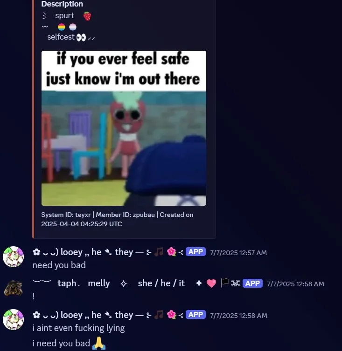Open looey's username on the 12:58 AM message
The image size is (342, 351).
108,315
